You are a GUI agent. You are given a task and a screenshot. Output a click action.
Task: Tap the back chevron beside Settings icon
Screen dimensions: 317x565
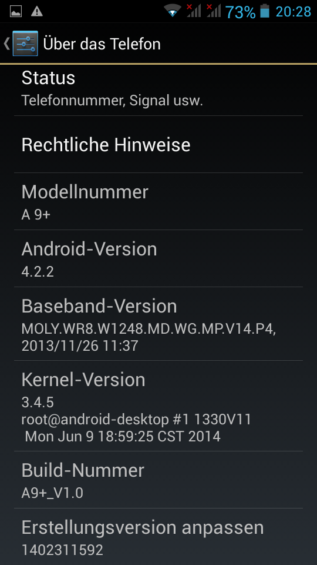pyautogui.click(x=6, y=44)
